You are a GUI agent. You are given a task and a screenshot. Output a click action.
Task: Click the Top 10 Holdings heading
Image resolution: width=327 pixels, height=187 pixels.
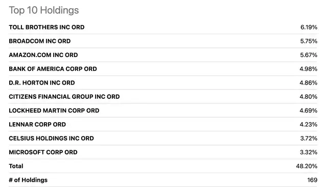(44, 10)
